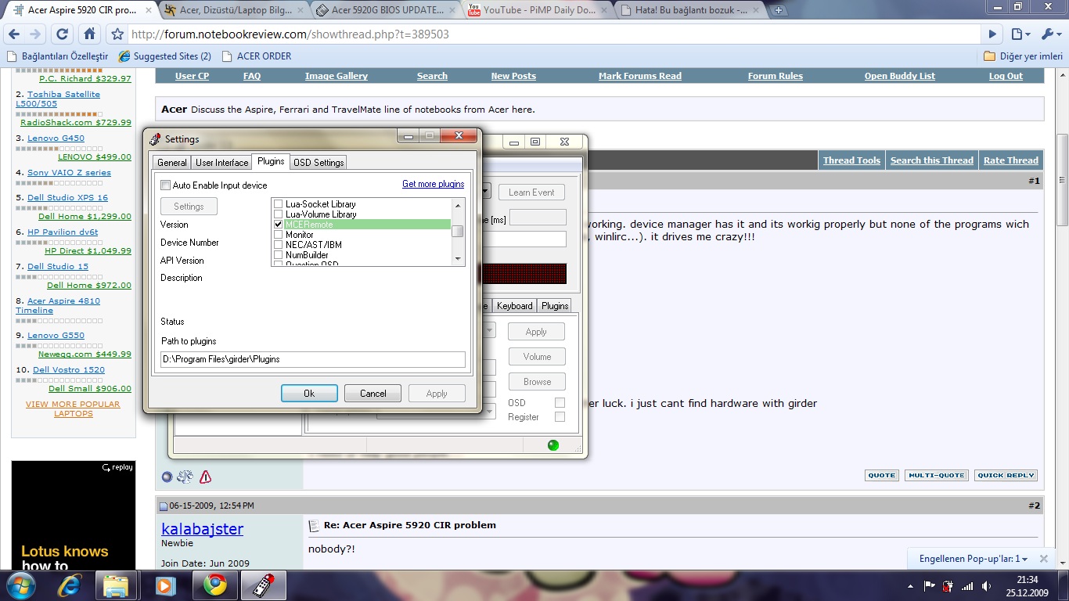Open Windows Media Player from taskbar
Image resolution: width=1069 pixels, height=601 pixels.
point(164,585)
